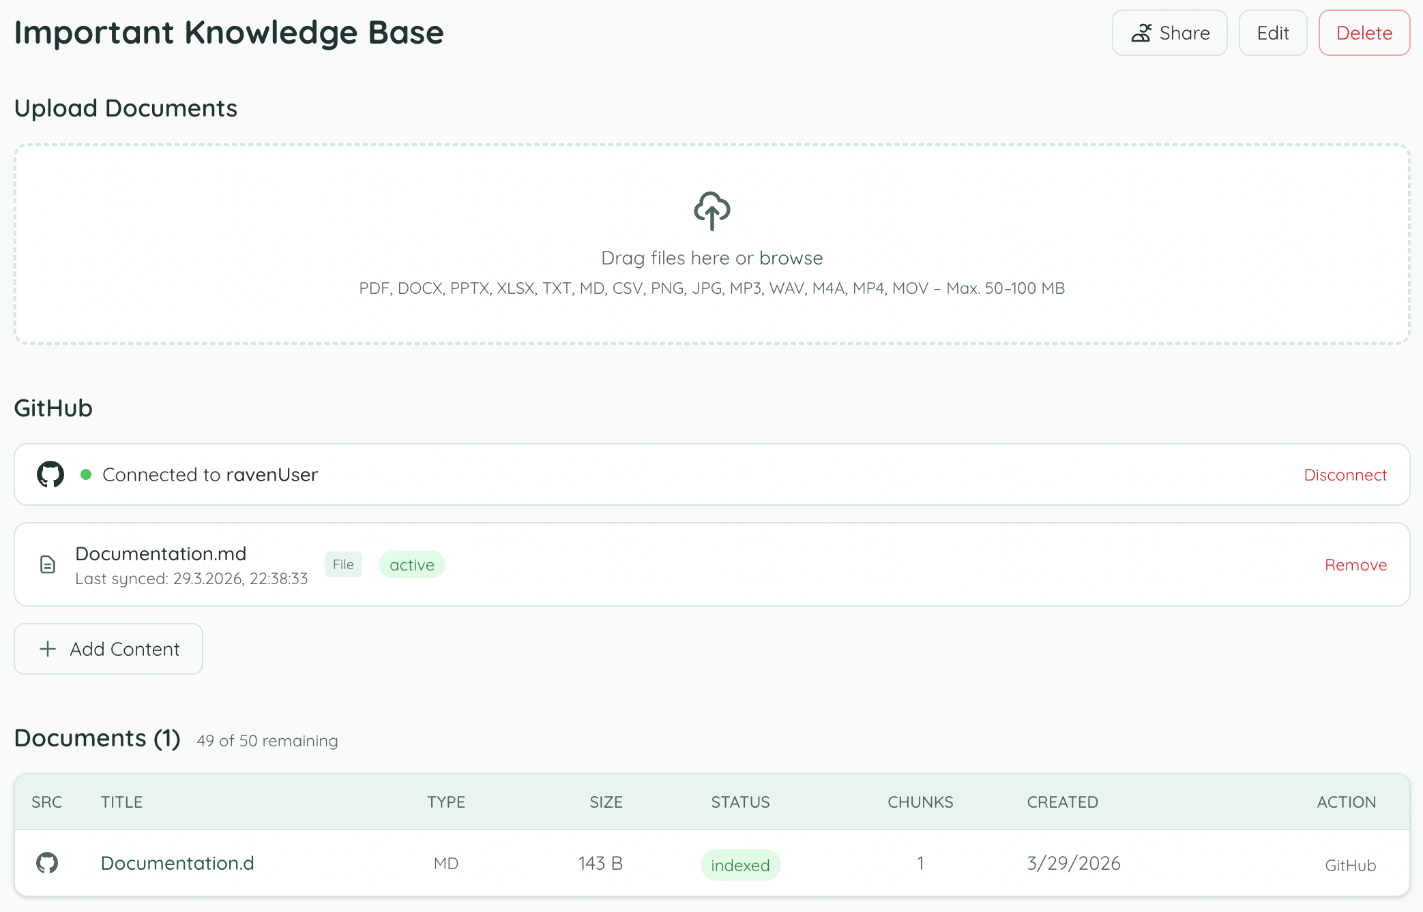
Task: Click the file icon beside Documentation.md
Action: [48, 564]
